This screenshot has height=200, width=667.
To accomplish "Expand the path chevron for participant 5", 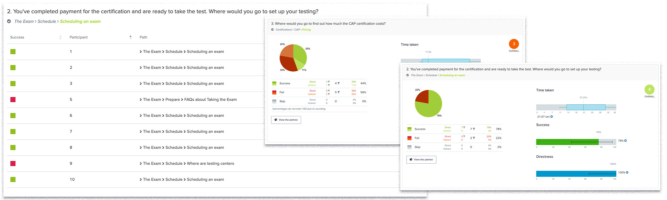I will tap(140, 99).
